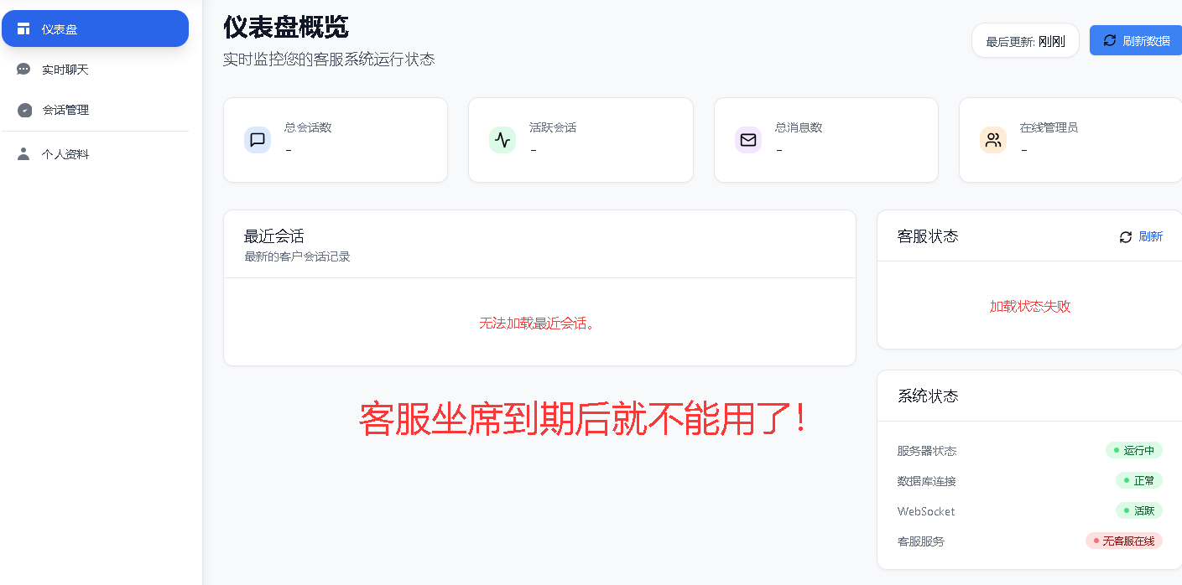Click the person icon for 个人资料
Screen dimensions: 1182x585
[x=23, y=154]
